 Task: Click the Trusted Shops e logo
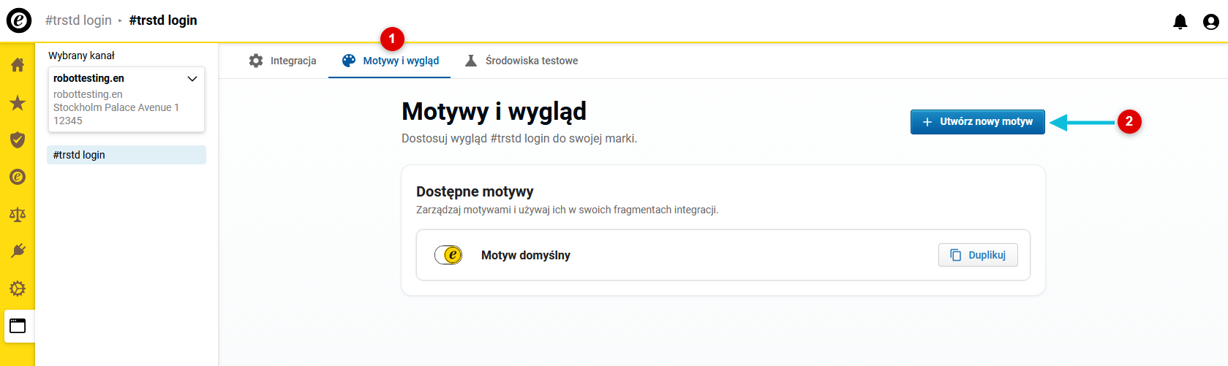[x=19, y=20]
